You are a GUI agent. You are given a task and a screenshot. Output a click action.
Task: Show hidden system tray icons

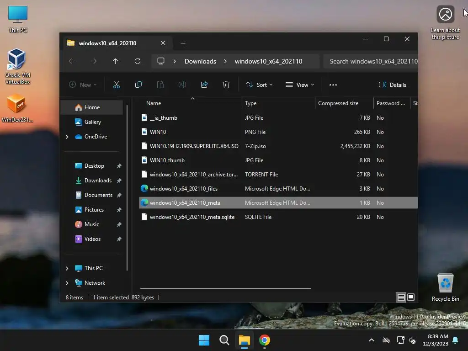(372, 340)
